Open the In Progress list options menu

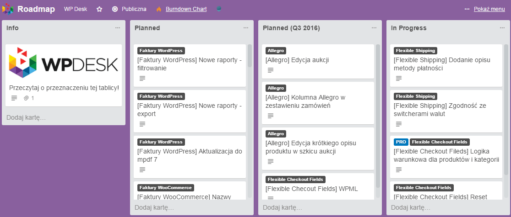point(502,28)
